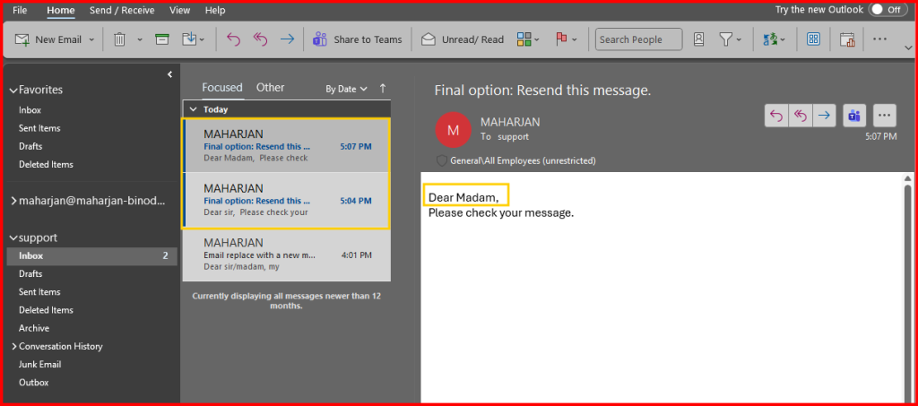Click the Teams icon in message header

click(854, 116)
